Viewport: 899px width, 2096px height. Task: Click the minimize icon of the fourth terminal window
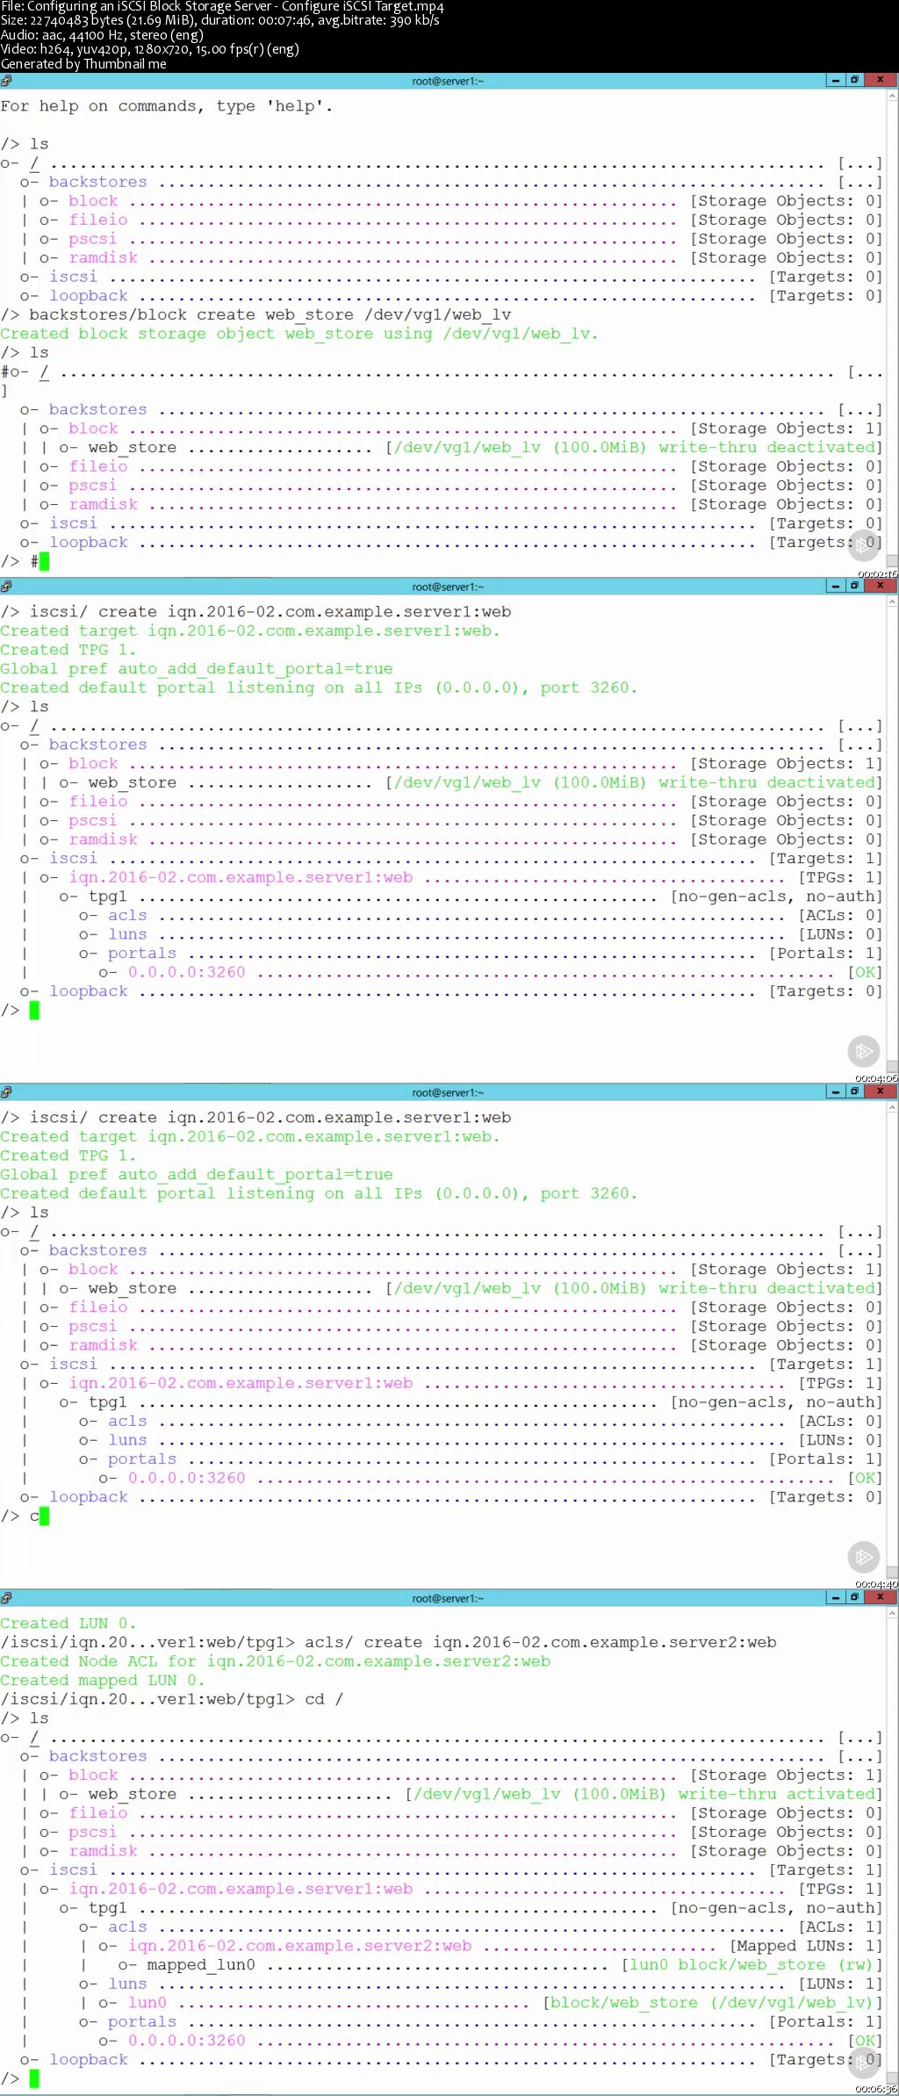[836, 1597]
